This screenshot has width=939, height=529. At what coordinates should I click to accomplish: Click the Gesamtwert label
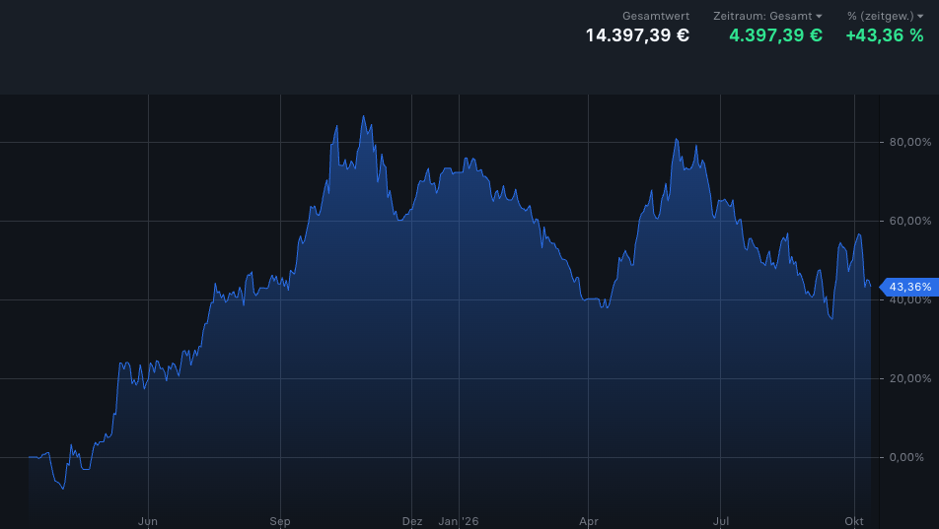point(656,16)
